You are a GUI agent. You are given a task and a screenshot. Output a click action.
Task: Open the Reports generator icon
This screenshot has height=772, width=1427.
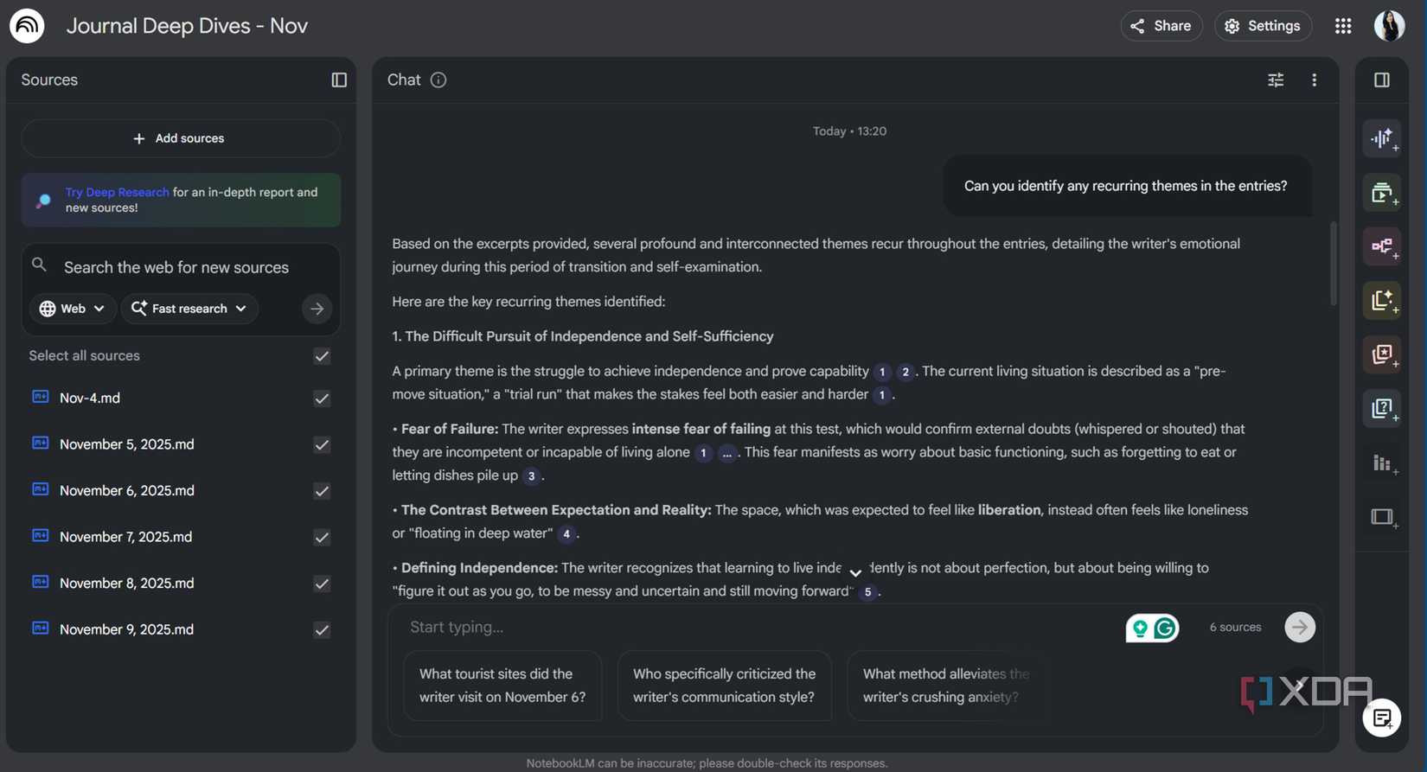(1381, 300)
